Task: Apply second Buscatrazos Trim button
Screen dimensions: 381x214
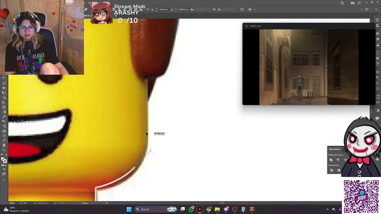Action: [339, 170]
